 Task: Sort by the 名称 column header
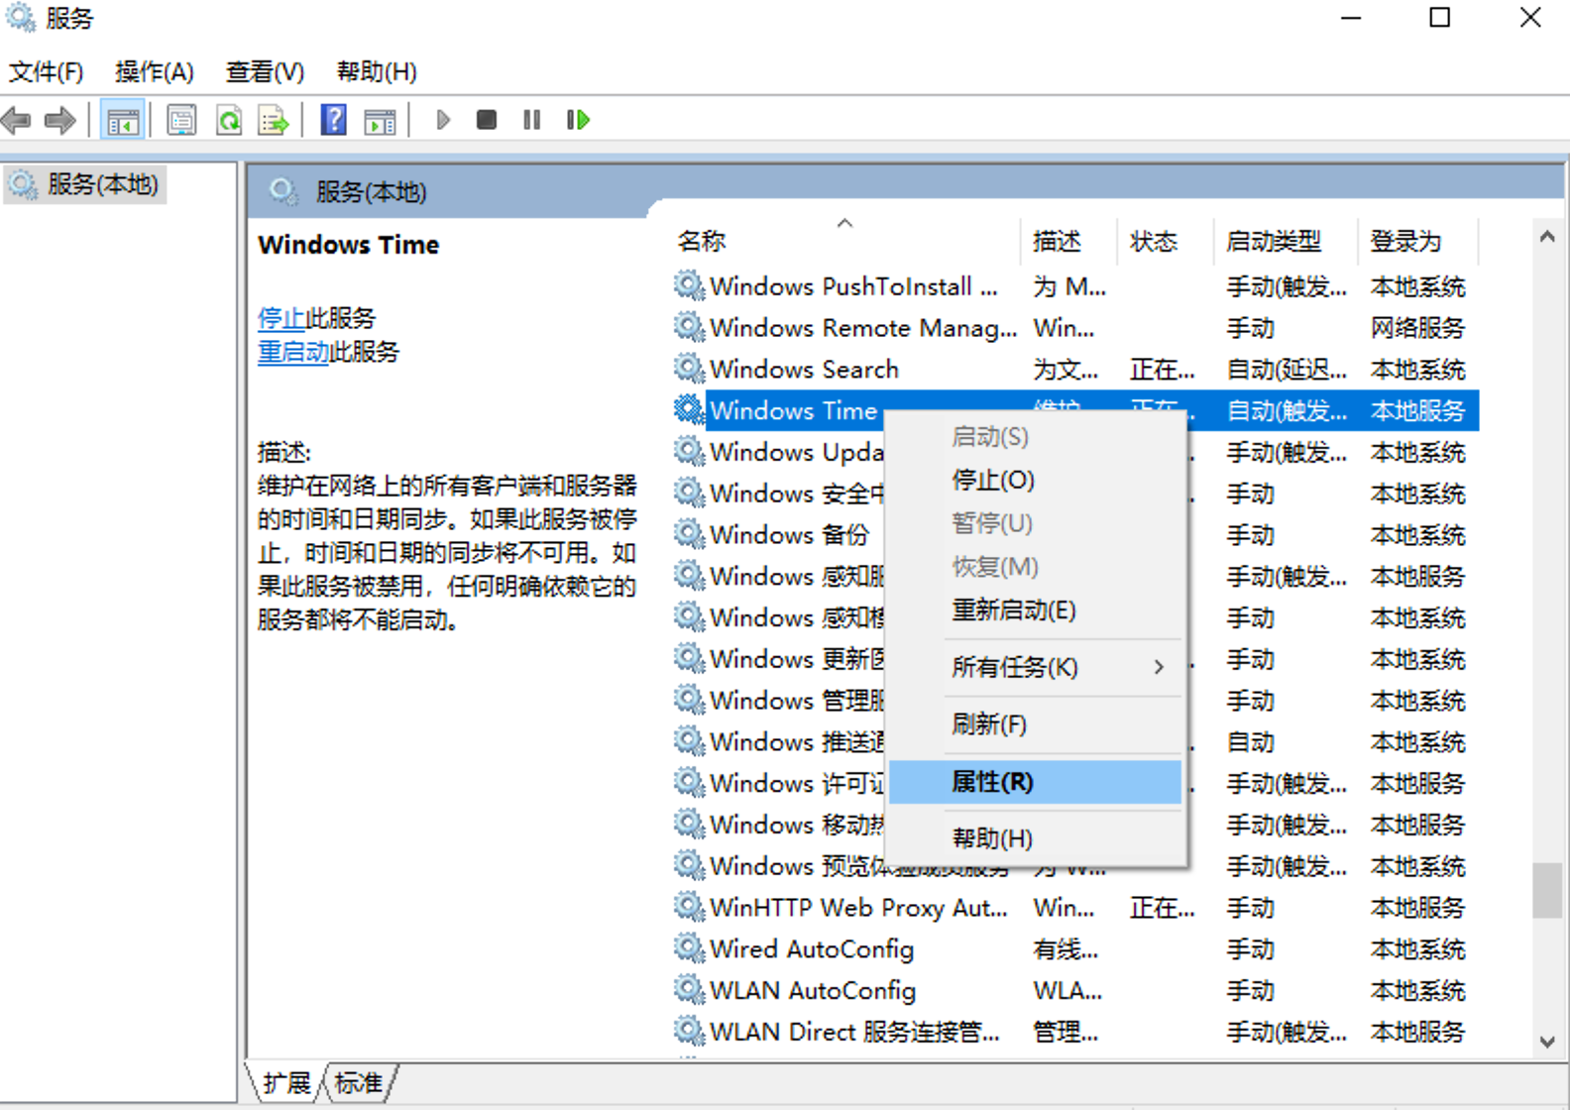click(x=846, y=241)
